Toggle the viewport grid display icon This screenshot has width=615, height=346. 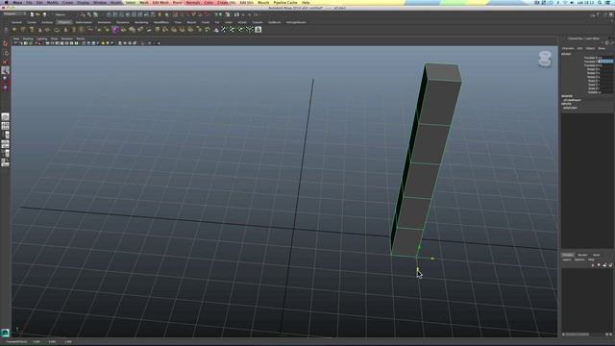pyautogui.click(x=47, y=43)
